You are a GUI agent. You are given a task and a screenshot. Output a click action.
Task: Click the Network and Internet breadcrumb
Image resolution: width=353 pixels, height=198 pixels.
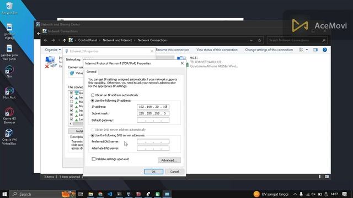(x=117, y=40)
